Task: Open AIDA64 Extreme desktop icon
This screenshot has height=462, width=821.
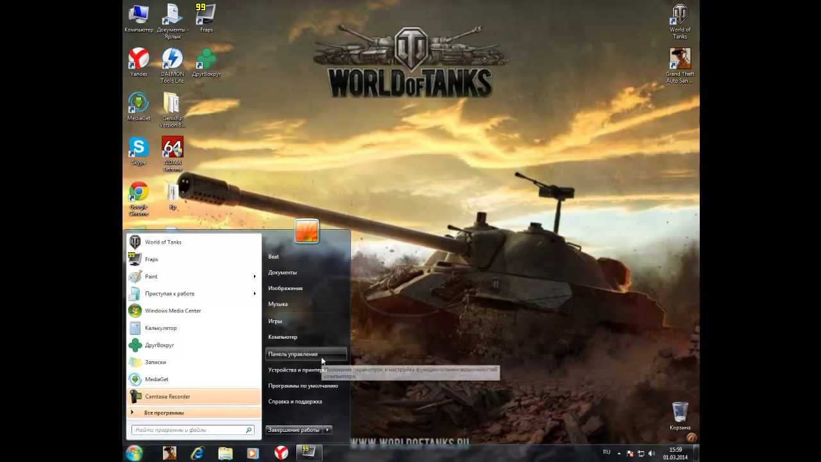Action: coord(172,154)
